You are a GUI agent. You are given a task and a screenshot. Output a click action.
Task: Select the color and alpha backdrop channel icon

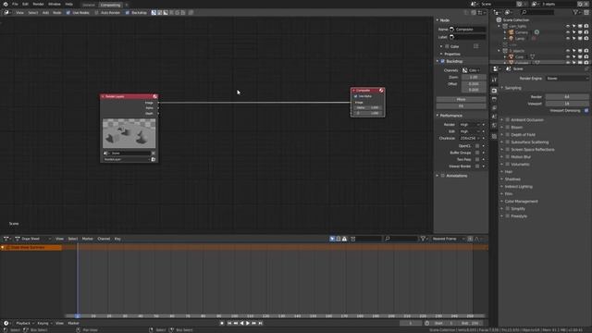[154, 12]
